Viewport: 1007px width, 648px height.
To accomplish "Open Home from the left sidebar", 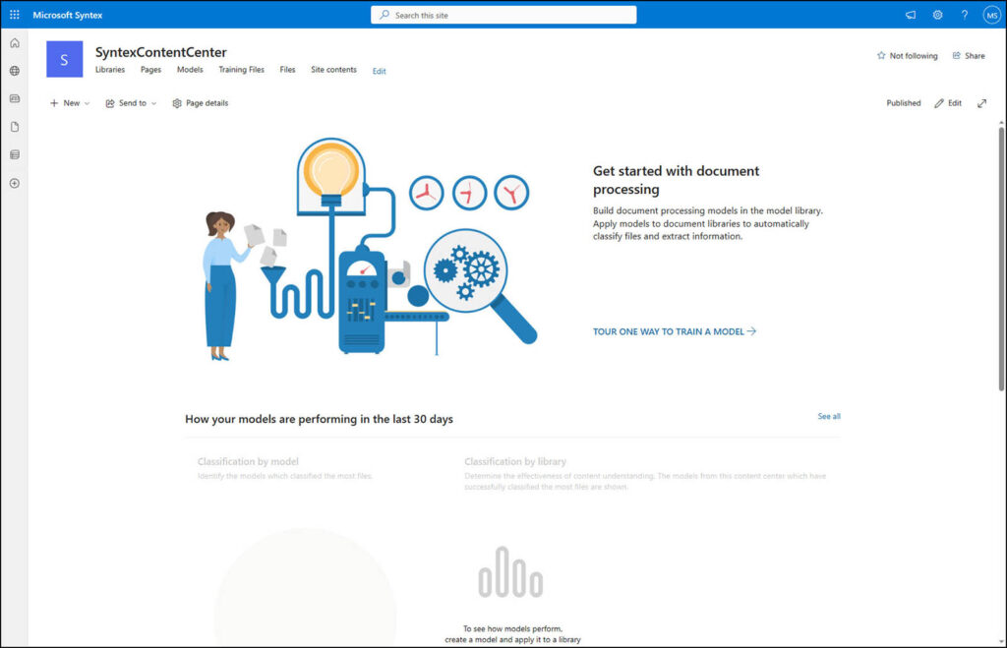I will pyautogui.click(x=14, y=42).
